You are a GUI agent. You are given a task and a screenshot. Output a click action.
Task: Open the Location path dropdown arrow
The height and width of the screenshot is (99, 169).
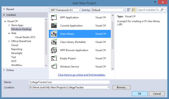[108, 87]
